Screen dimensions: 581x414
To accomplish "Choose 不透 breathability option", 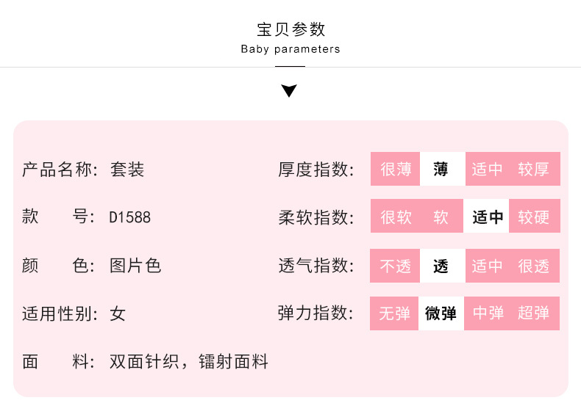I will coord(396,266).
